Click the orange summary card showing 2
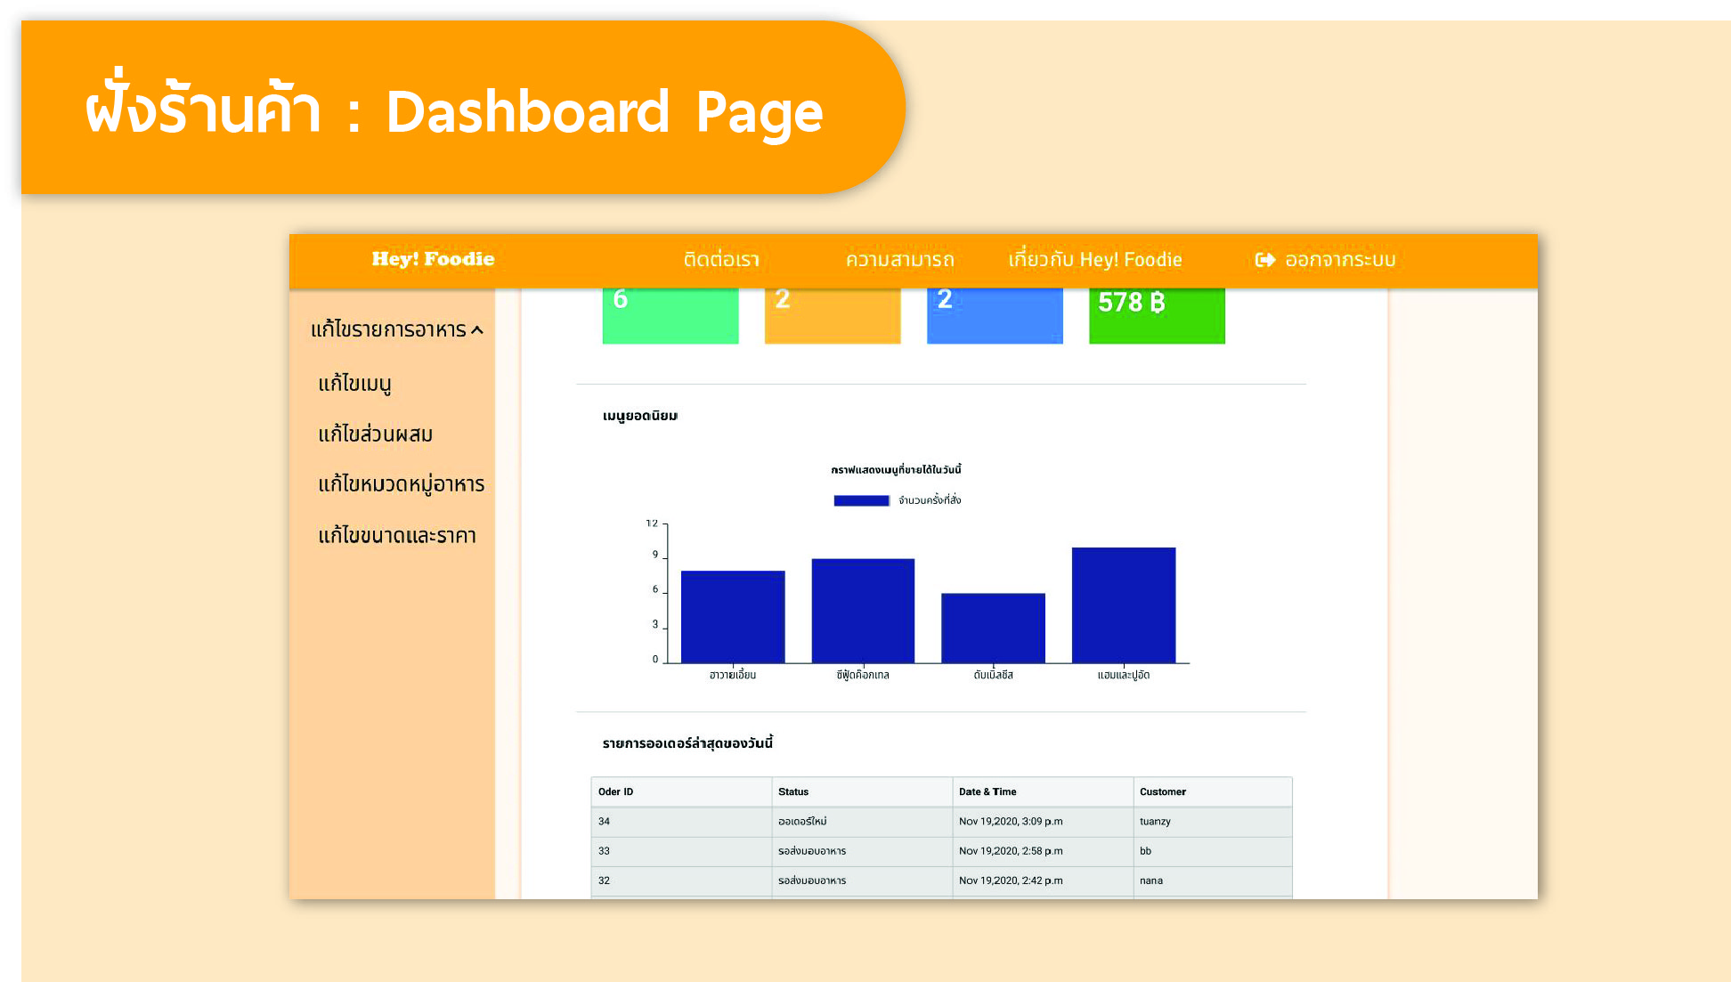Screen dimensions: 1731x982 pos(832,315)
